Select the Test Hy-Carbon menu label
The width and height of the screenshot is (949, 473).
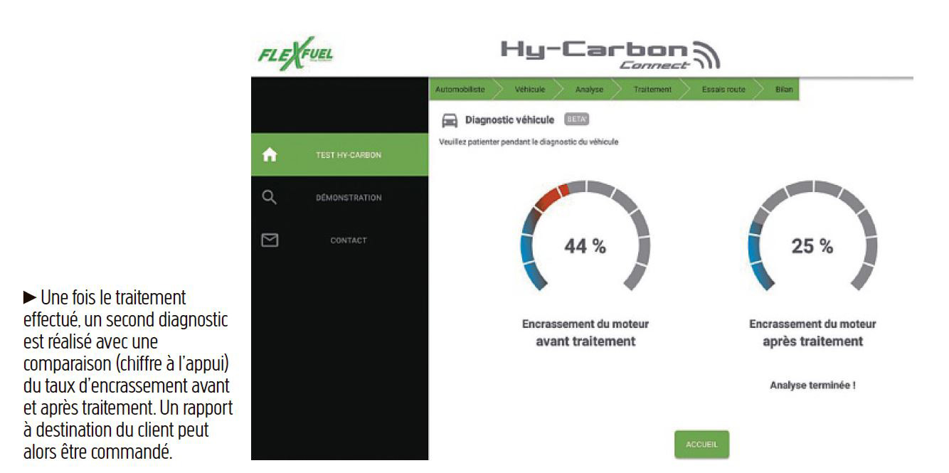click(348, 156)
